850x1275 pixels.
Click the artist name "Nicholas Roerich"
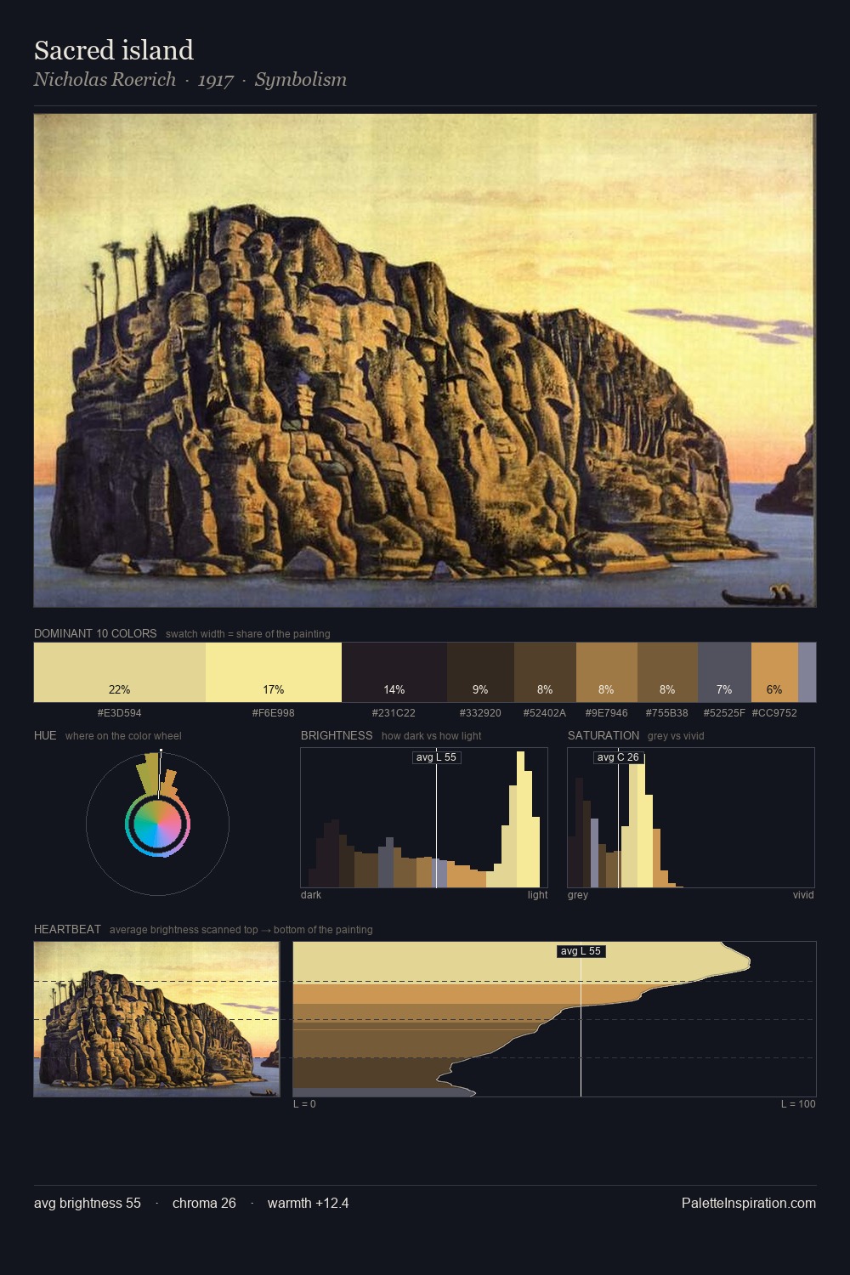click(x=105, y=80)
